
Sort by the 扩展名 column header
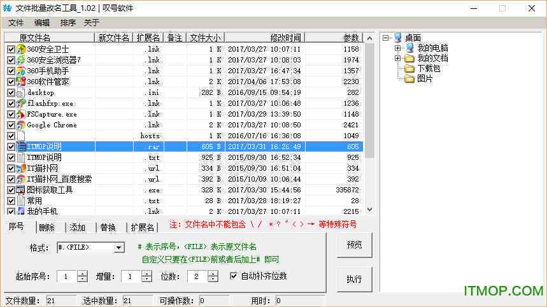[148, 38]
